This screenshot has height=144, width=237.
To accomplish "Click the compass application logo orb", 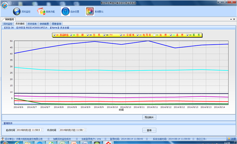I will [5, 6].
